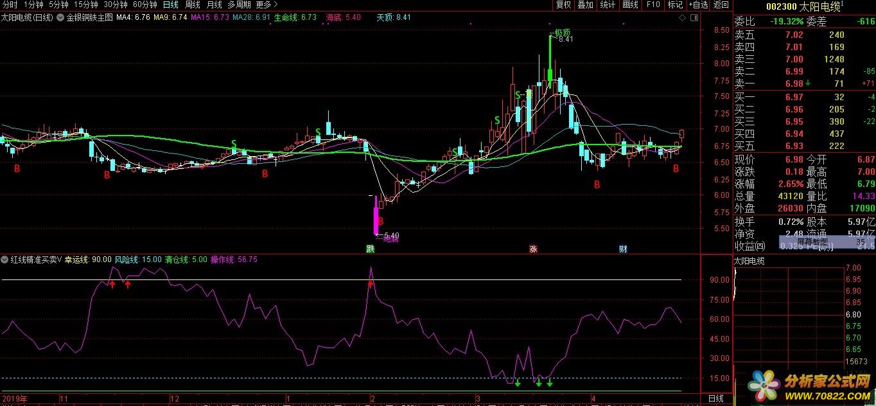Switch to 月线 monthly chart tab
Screen dimensions: 876x406
[x=214, y=4]
